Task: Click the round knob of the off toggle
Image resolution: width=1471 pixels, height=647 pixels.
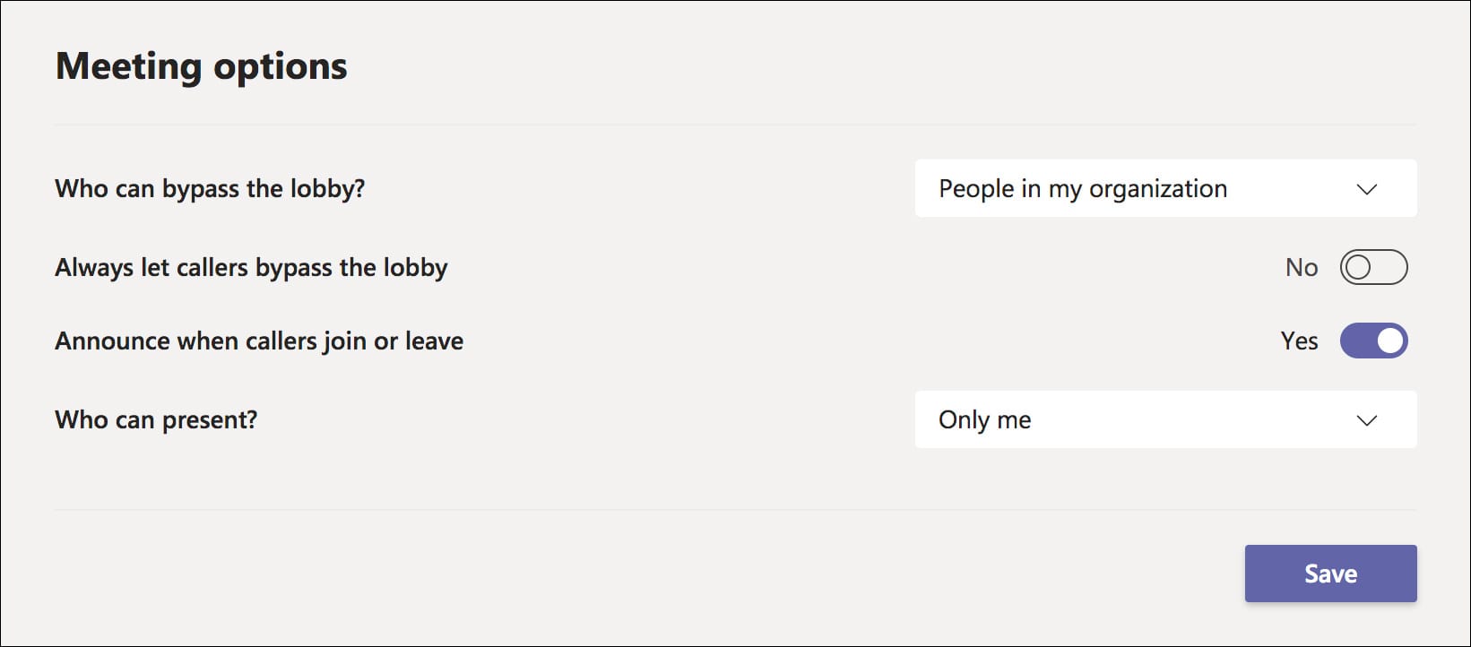Action: pyautogui.click(x=1359, y=267)
